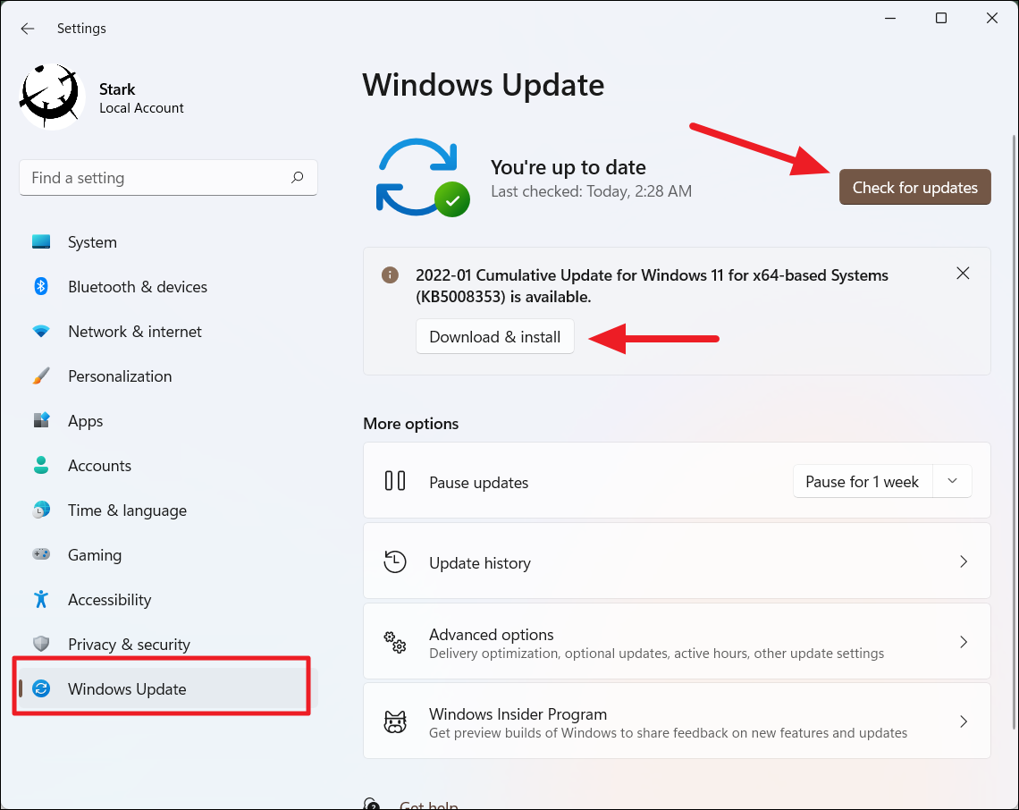Click the Pause updates pause icon
1019x810 pixels.
[395, 481]
